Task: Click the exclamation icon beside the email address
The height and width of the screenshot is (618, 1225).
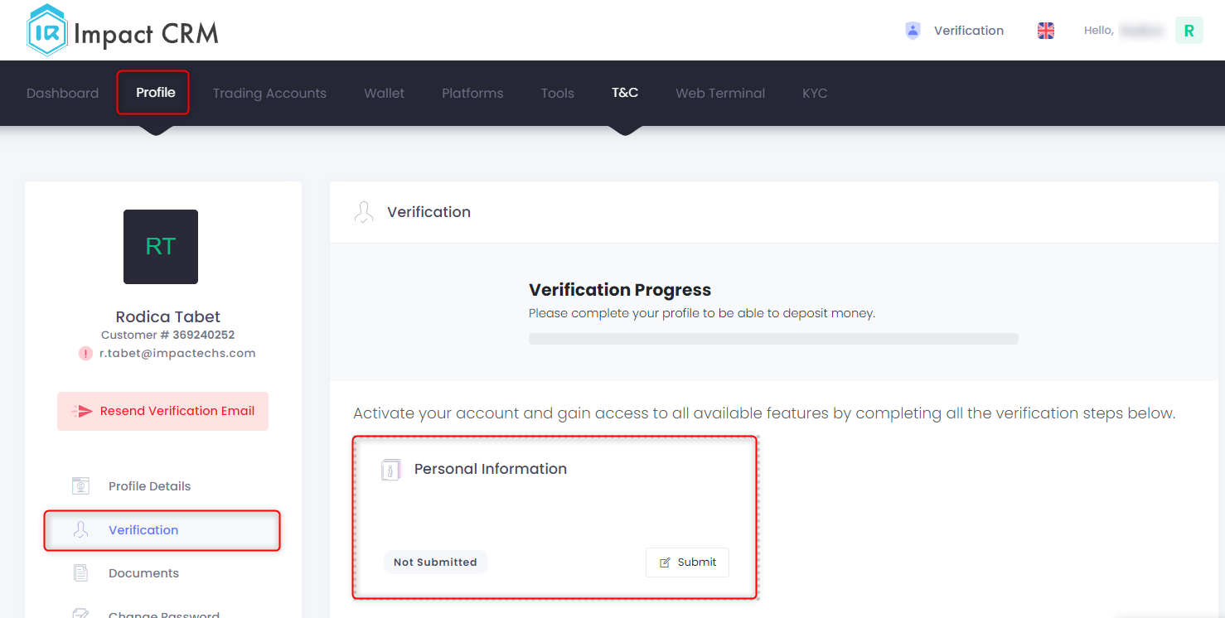Action: click(85, 353)
